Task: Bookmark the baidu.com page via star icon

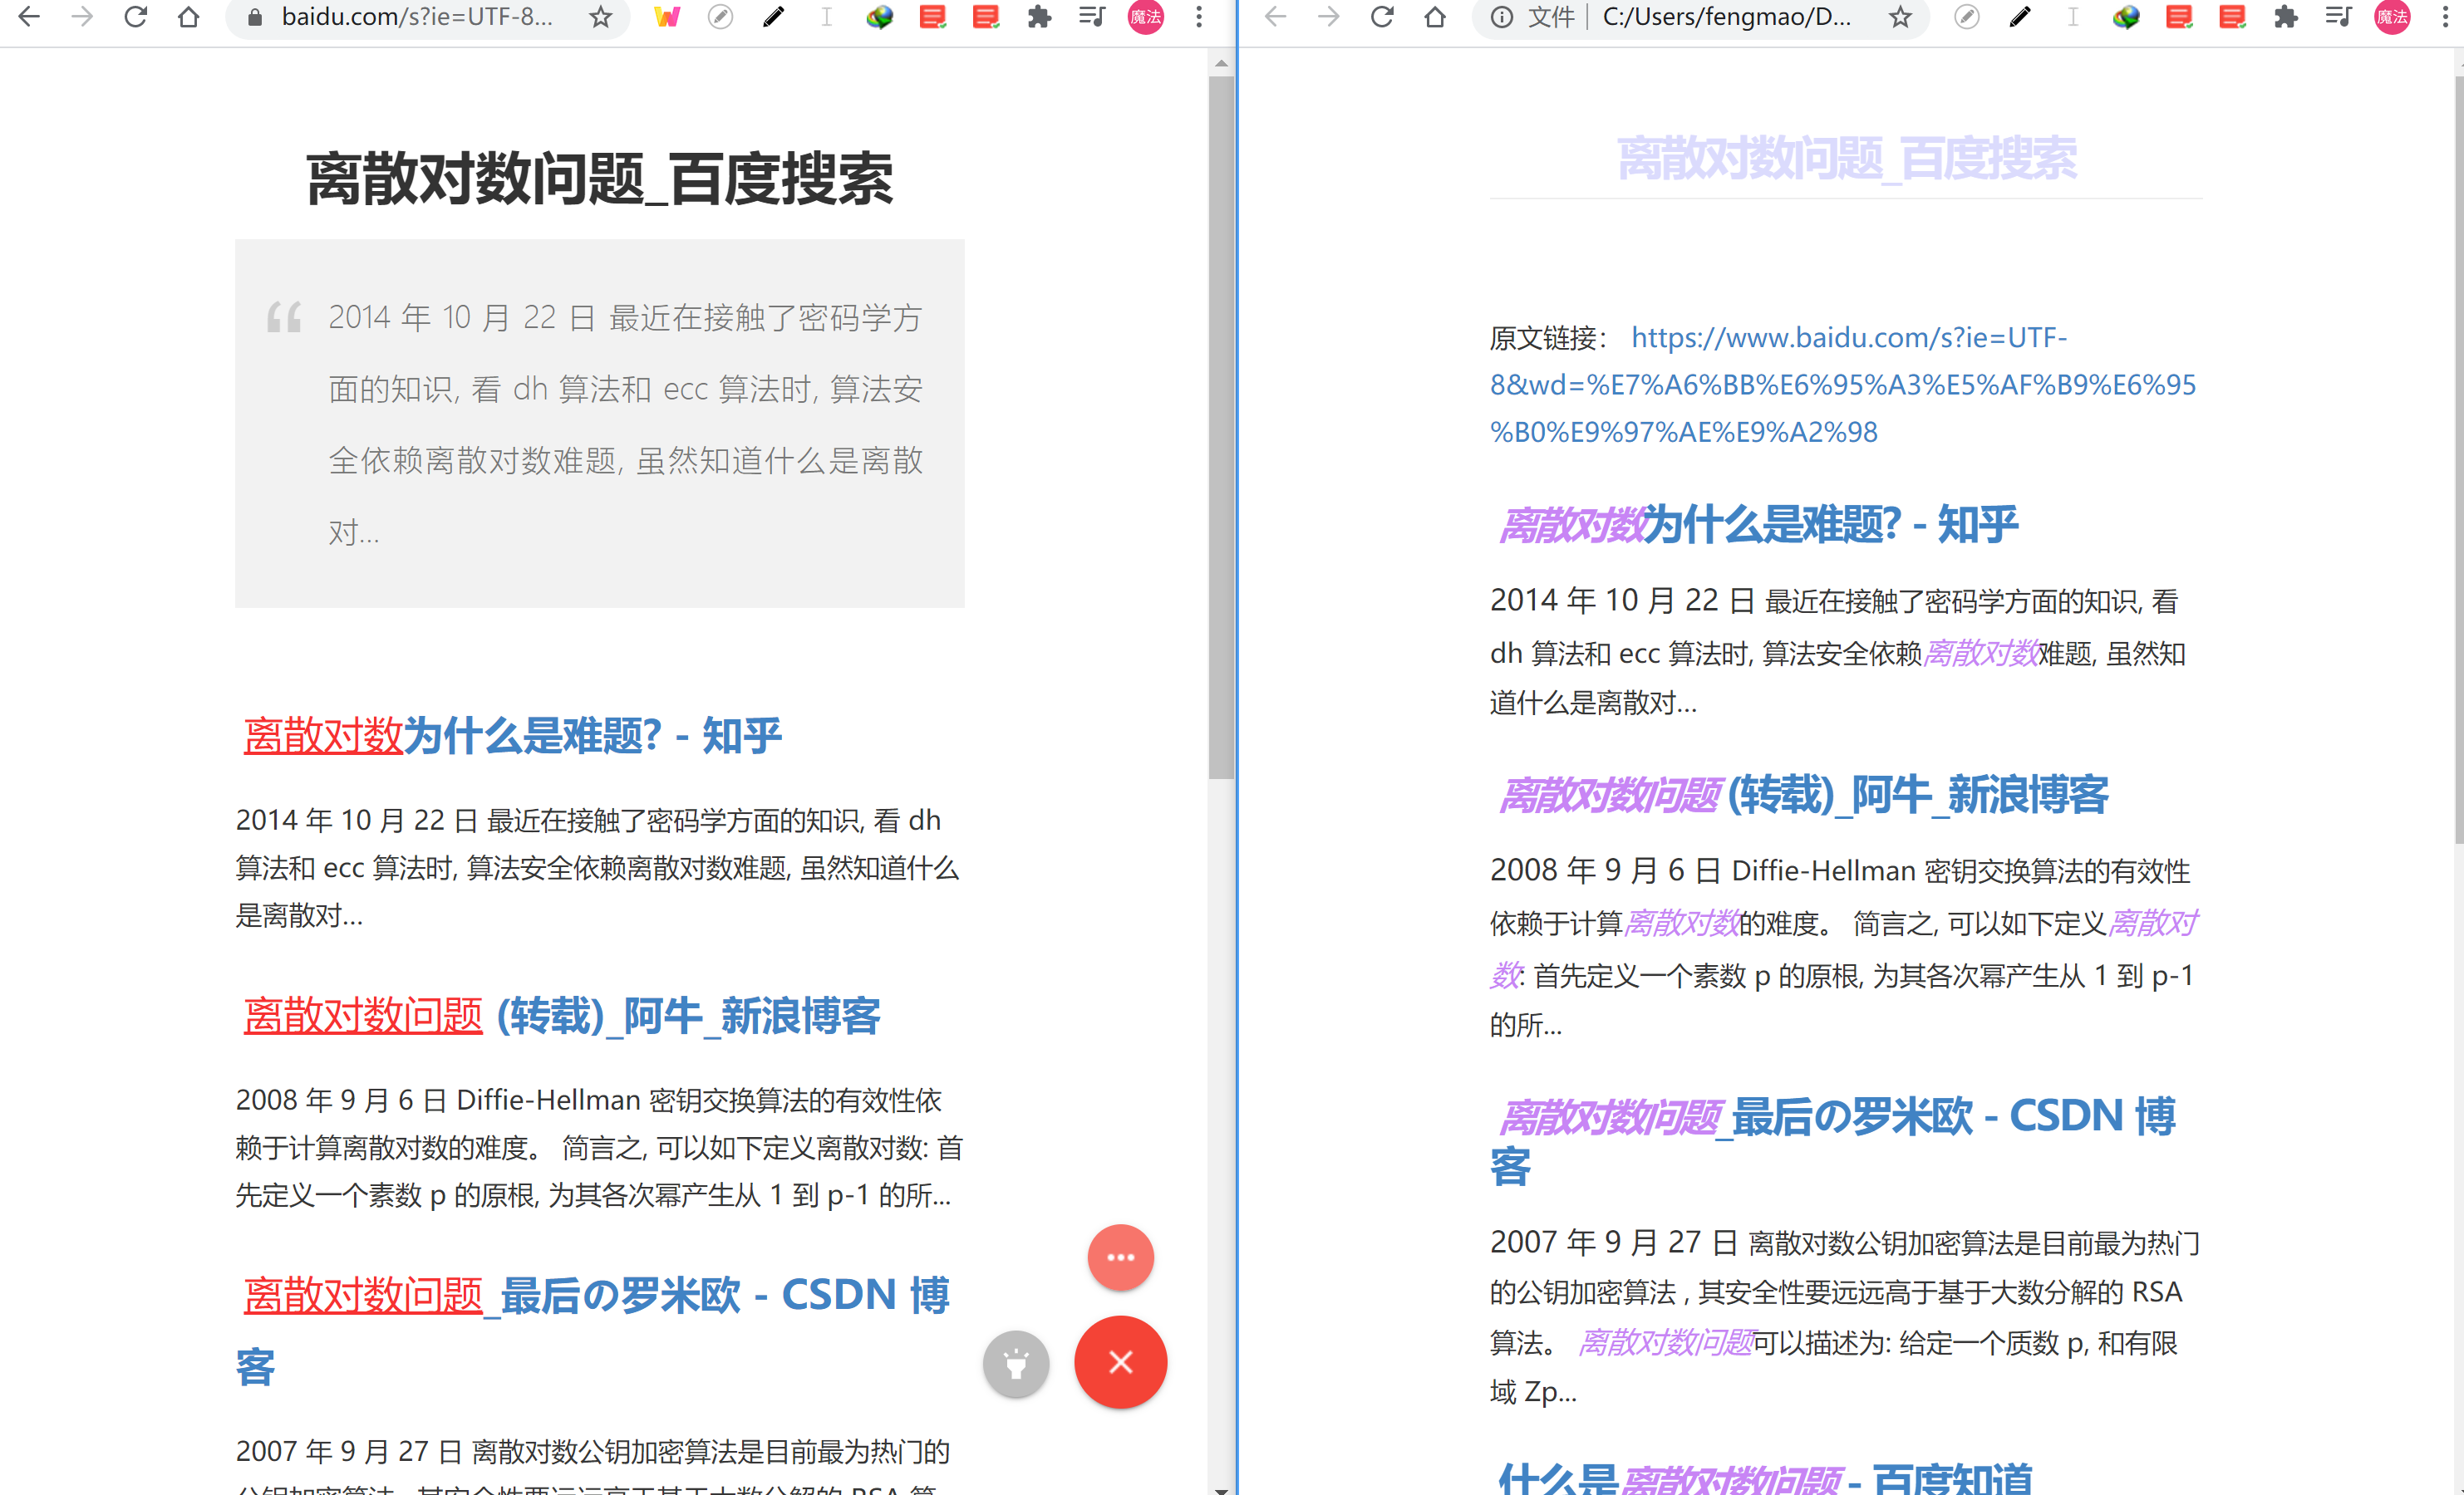Action: [x=600, y=17]
